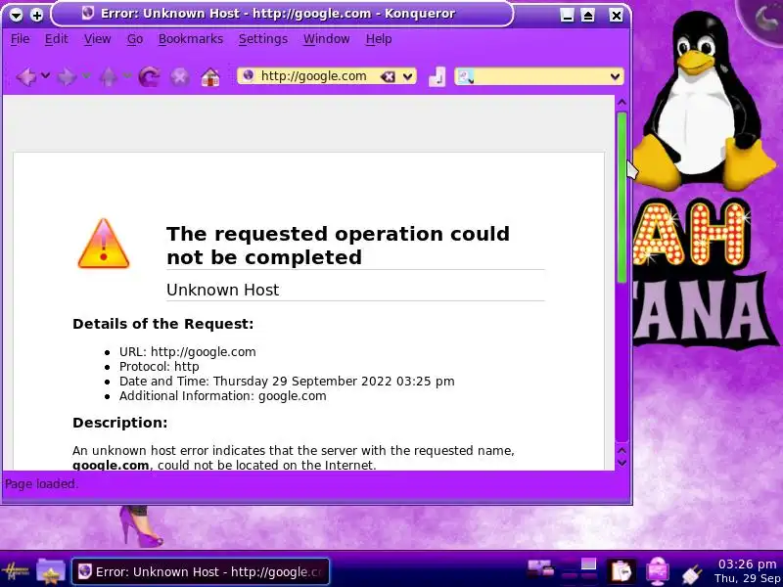
Task: Open the Back history dropdown arrow
Action: coord(45,76)
